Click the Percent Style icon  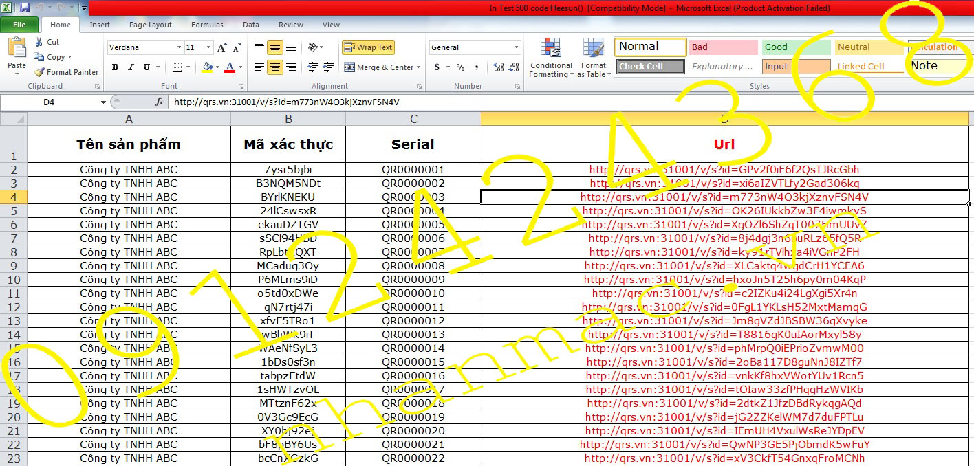tap(460, 67)
